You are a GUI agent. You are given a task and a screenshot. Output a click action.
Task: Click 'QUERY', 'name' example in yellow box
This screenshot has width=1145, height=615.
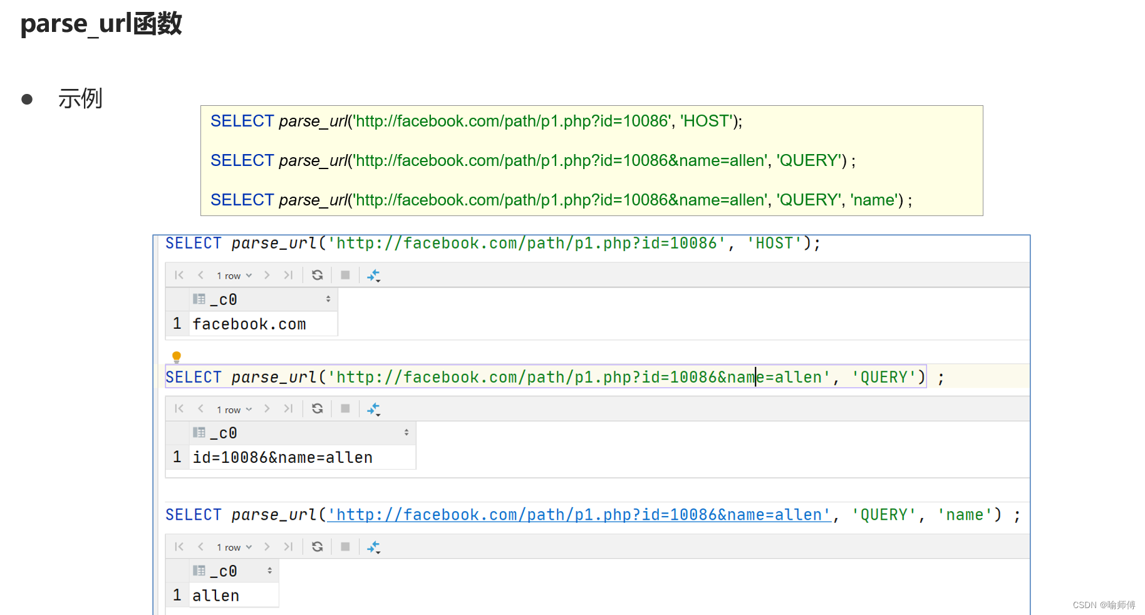[x=561, y=200]
